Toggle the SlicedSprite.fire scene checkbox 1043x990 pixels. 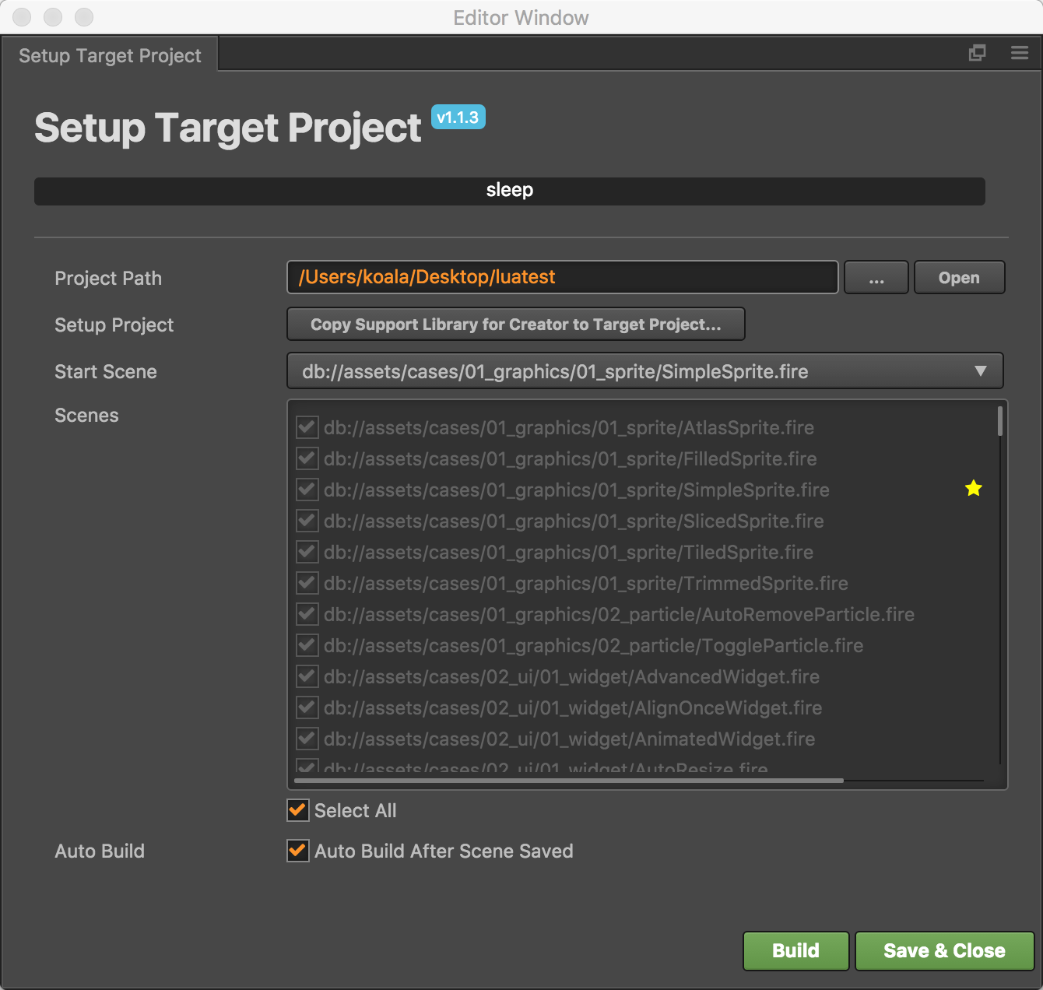pyautogui.click(x=307, y=521)
